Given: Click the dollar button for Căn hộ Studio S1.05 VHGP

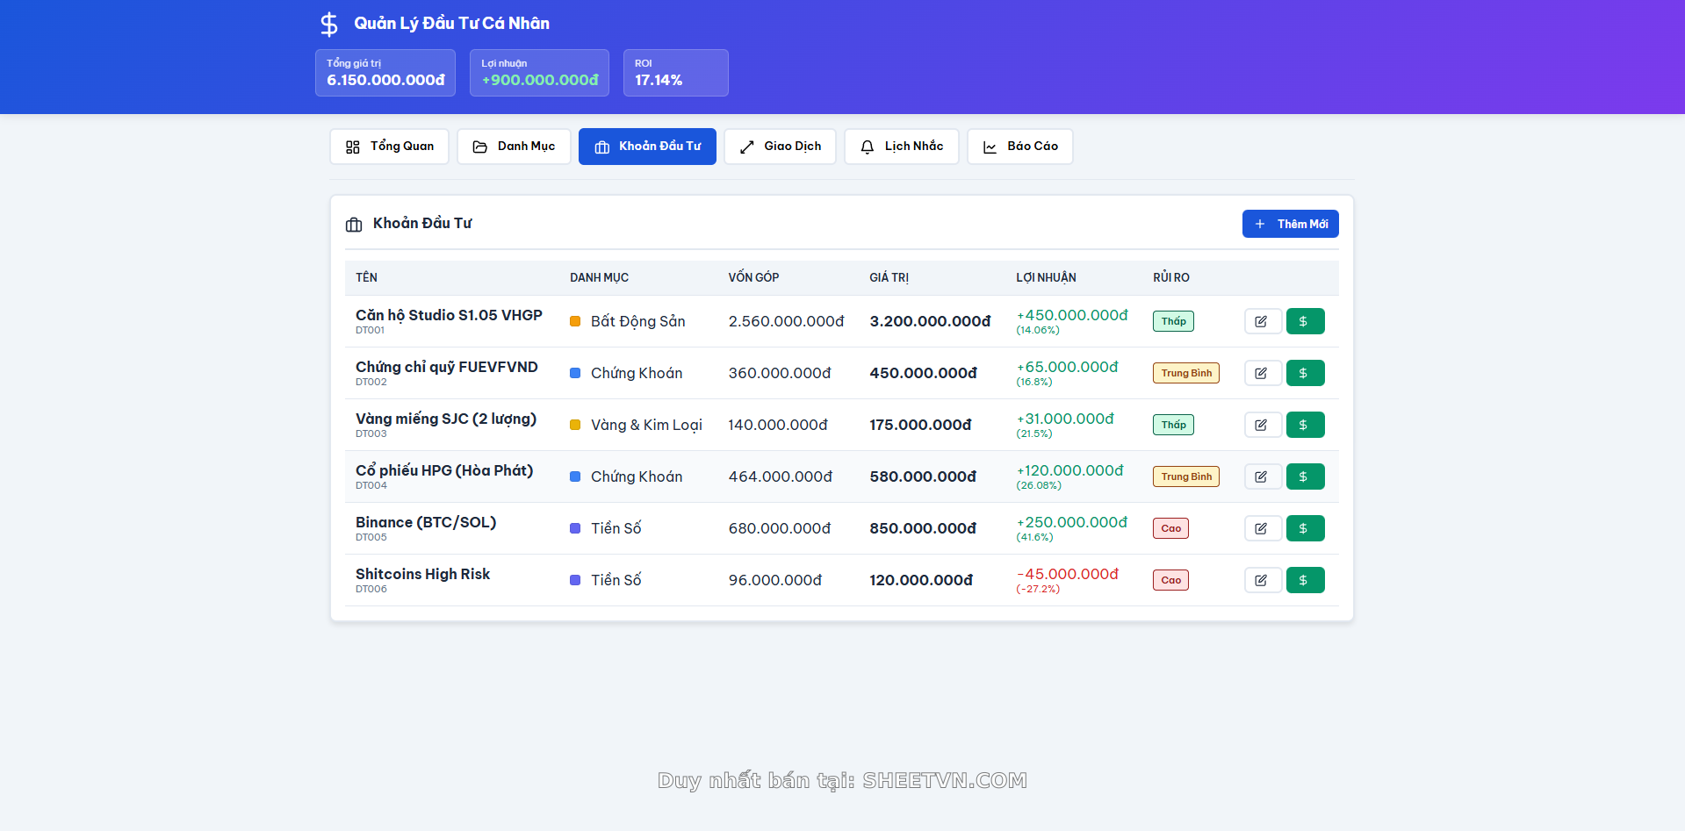Looking at the screenshot, I should [x=1305, y=321].
